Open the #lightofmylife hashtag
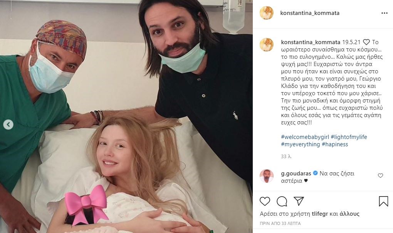Viewport: 393px width, 233px height. (x=349, y=137)
